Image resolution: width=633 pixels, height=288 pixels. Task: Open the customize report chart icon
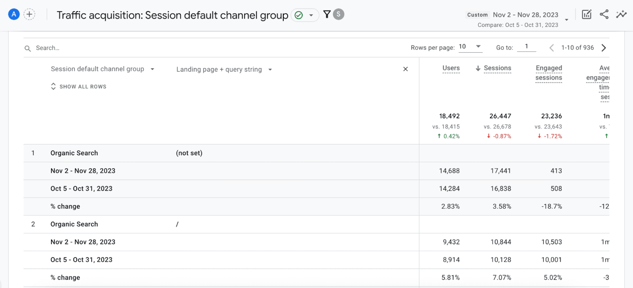point(586,15)
